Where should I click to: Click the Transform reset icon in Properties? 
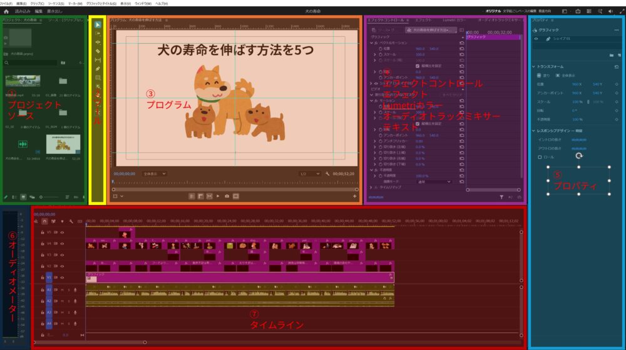tap(617, 67)
